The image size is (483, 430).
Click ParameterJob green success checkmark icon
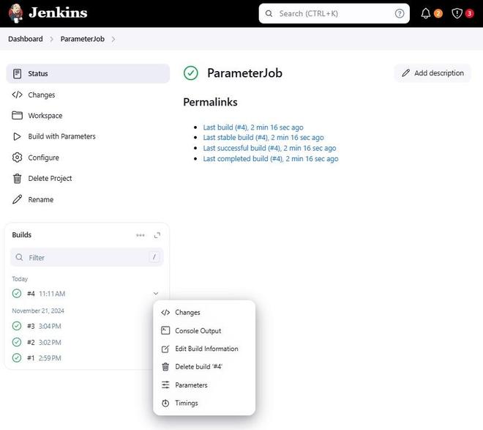click(191, 73)
